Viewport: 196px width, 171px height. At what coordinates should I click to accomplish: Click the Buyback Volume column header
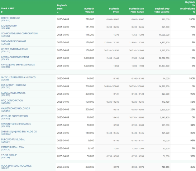tap(89, 10)
